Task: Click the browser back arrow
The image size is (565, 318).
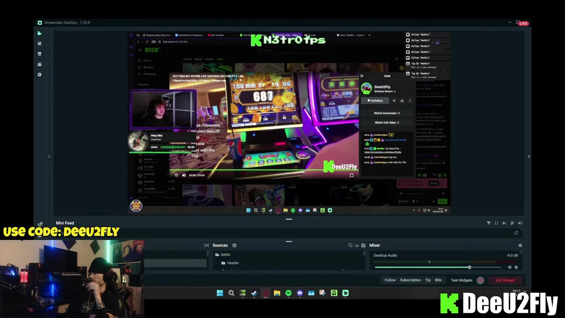Action: click(138, 42)
